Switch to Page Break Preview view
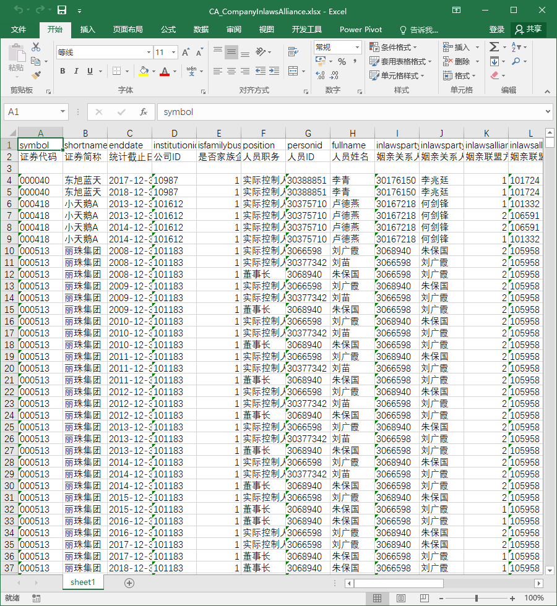557x606 pixels. (x=425, y=598)
